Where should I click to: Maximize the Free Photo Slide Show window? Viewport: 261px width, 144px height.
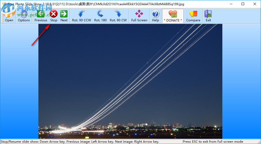click(x=243, y=4)
